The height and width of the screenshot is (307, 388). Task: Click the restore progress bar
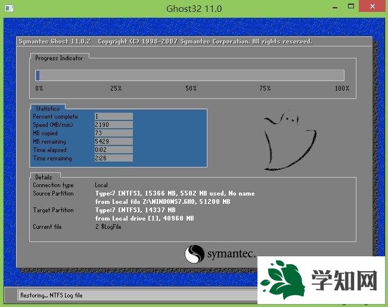point(190,75)
